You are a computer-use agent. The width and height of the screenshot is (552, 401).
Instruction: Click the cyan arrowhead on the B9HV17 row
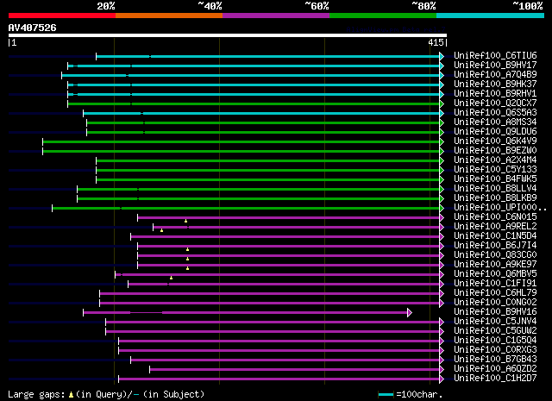[442, 66]
